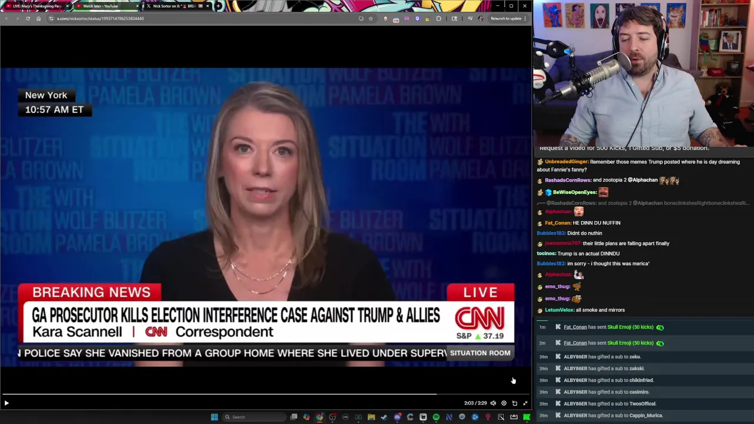The image size is (754, 424).
Task: Click the streamer webcam feed
Action: click(643, 74)
